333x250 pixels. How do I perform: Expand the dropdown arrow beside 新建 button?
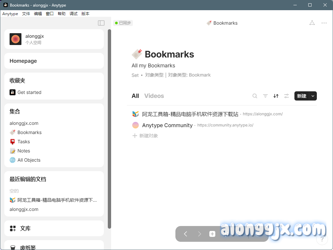(x=313, y=96)
